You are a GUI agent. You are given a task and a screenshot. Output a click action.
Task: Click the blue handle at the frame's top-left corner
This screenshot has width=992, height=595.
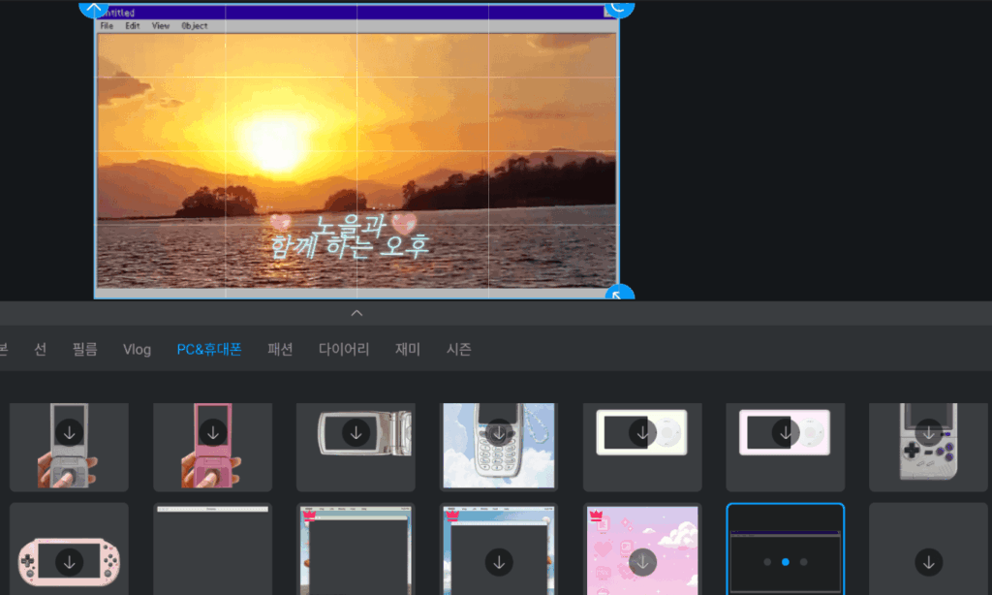pyautogui.click(x=93, y=7)
